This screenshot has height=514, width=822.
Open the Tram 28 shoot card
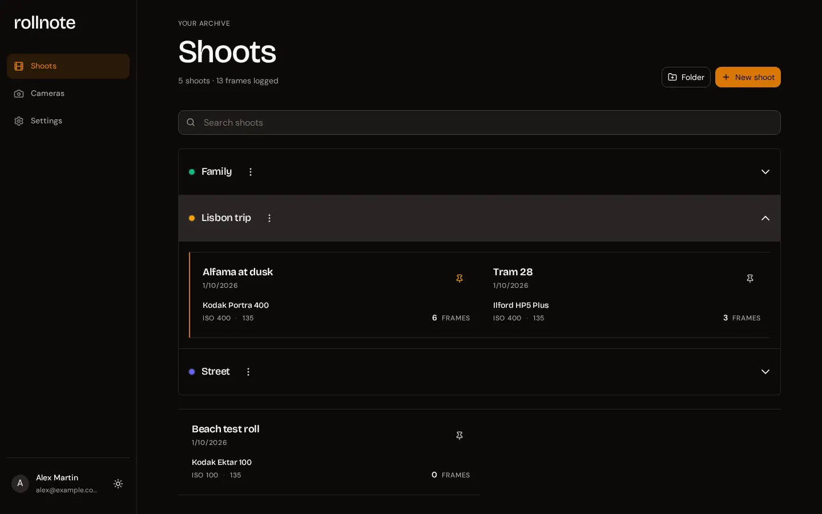(624, 295)
